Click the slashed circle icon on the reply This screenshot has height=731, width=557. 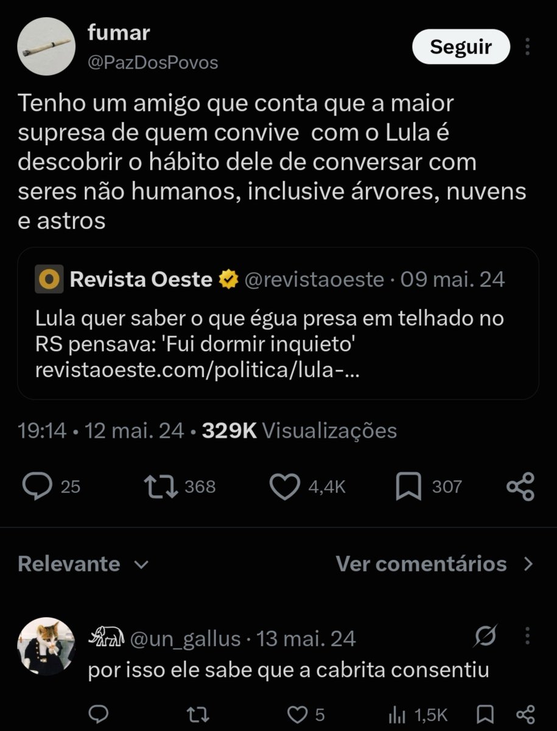(487, 637)
